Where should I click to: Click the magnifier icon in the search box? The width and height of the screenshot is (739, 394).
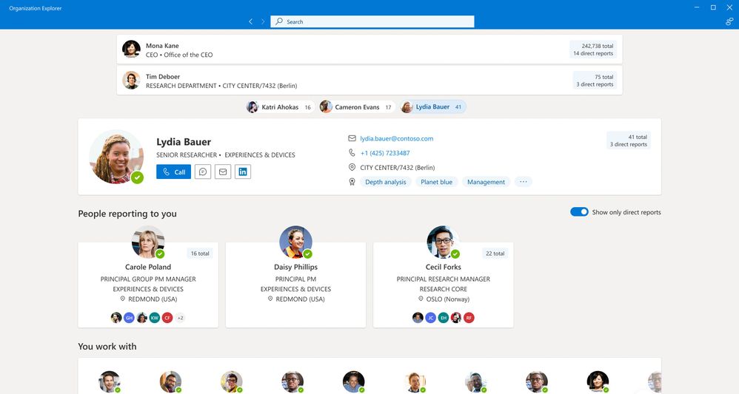[279, 21]
